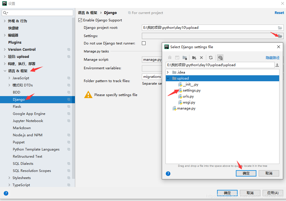286x201 pixels.
Task: Expand .idea folder in file tree
Action: pyautogui.click(x=168, y=72)
